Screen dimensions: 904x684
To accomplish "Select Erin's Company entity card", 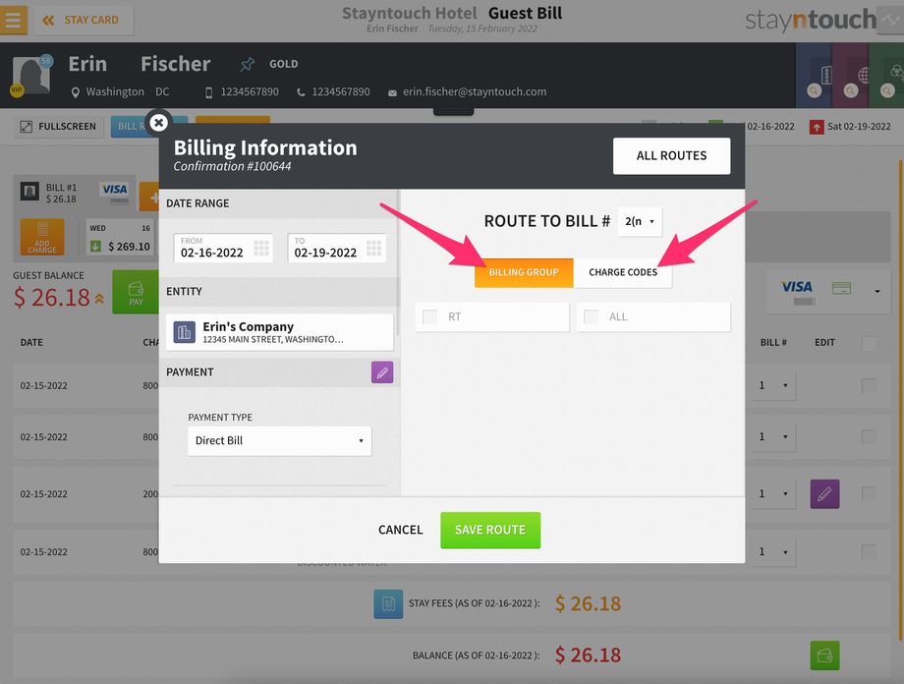I will (x=280, y=332).
